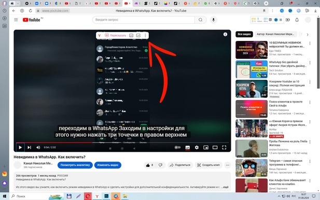Select the "Автор: Канал Николая Мерк..." chip
The image size is (320, 200).
point(275,34)
